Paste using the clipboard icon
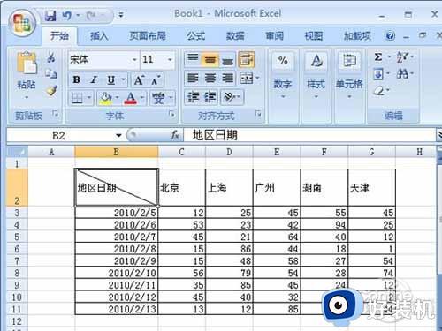 pos(27,63)
